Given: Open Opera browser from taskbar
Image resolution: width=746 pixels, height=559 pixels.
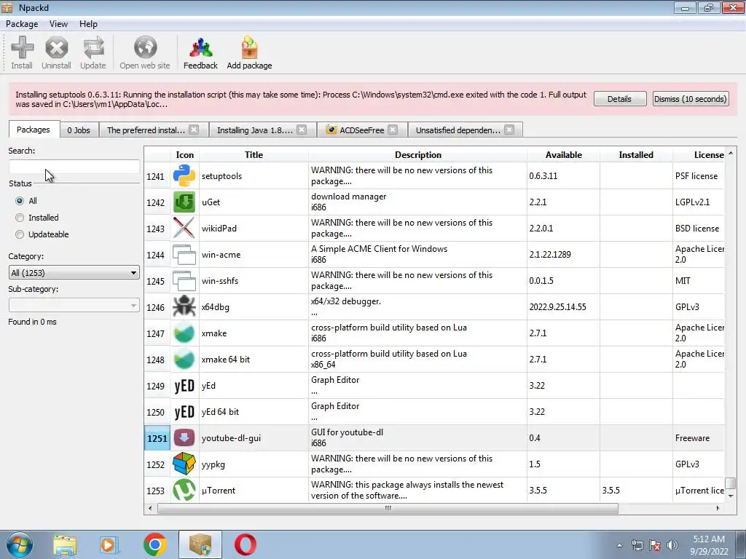Looking at the screenshot, I should point(246,544).
